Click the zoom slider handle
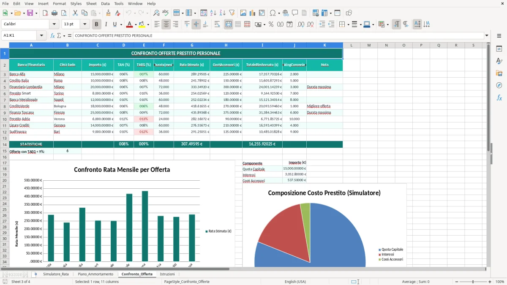Screen dimensions: 507x285 473,282
